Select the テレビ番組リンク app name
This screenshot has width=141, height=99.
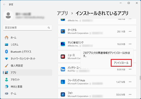[x=76, y=43]
